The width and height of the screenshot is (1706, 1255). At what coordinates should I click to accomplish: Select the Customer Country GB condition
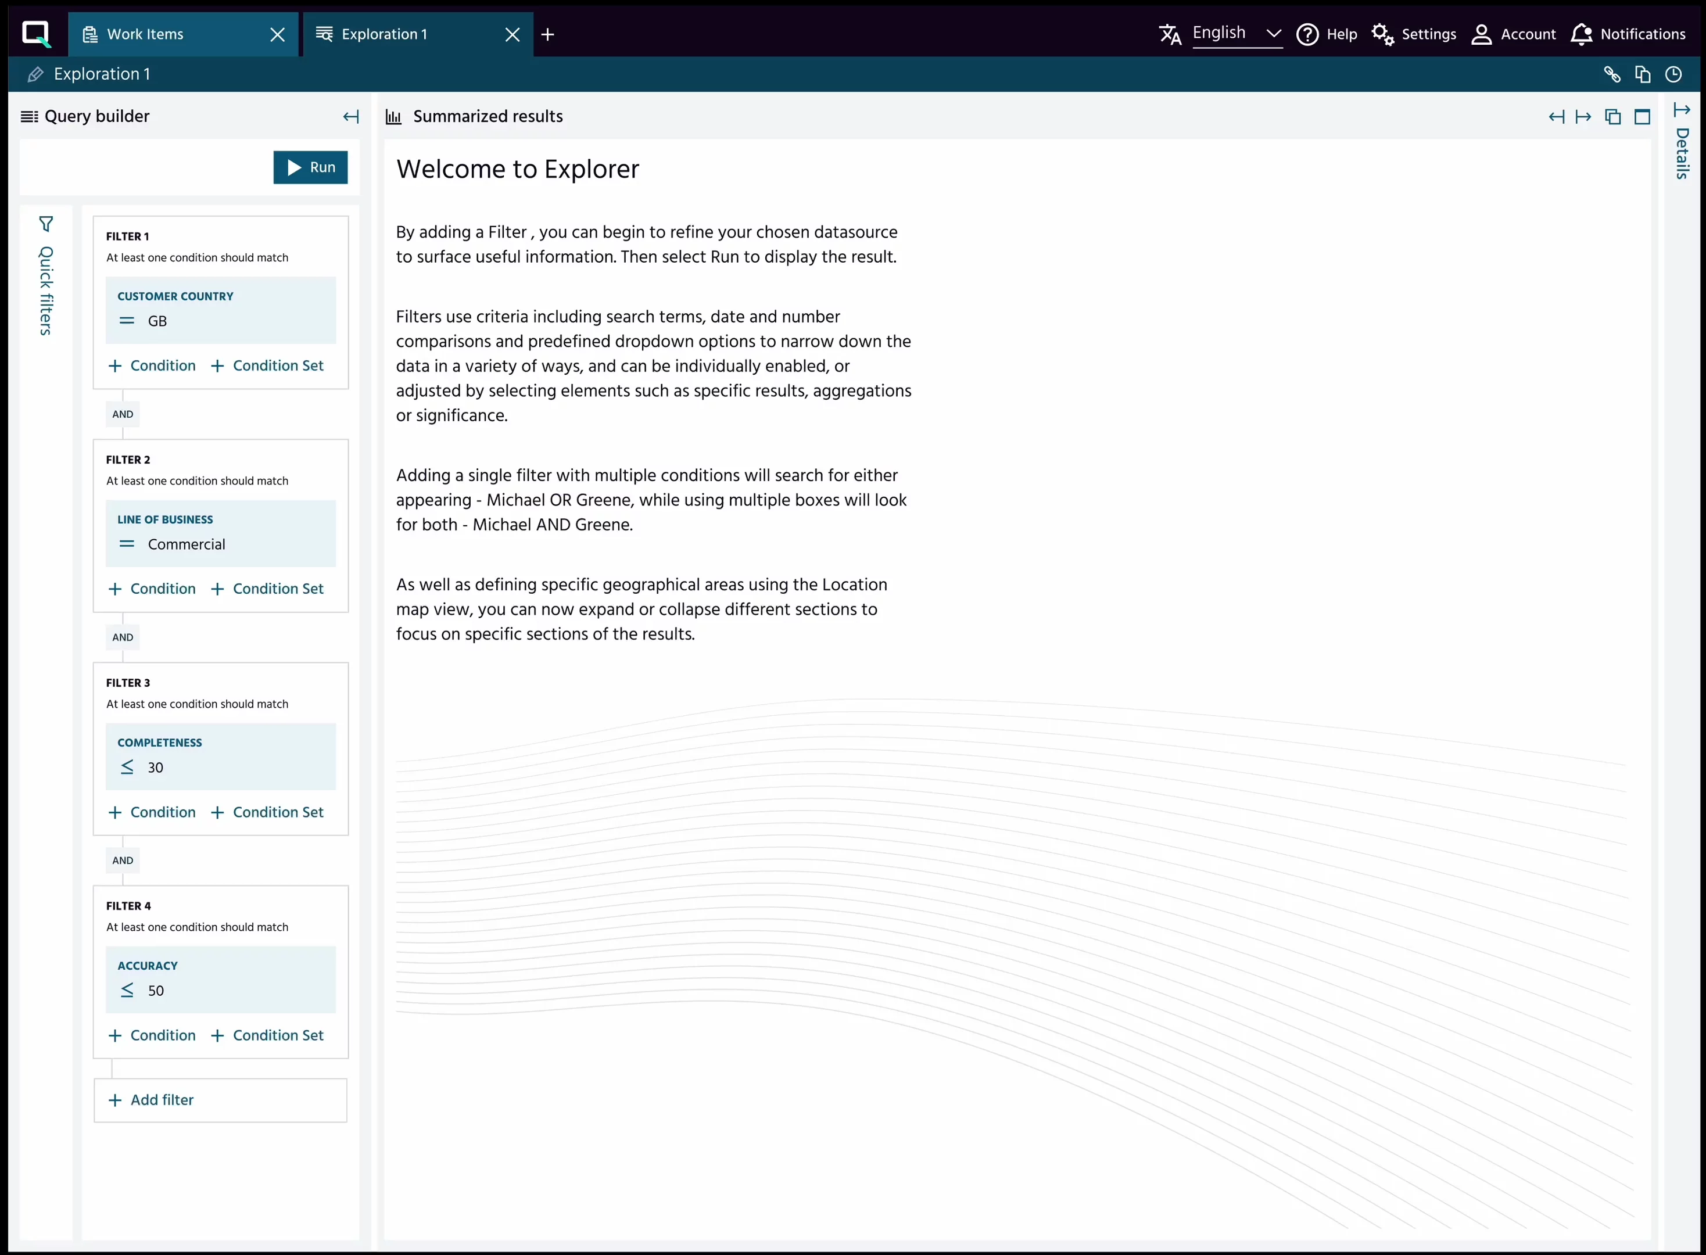tap(220, 310)
